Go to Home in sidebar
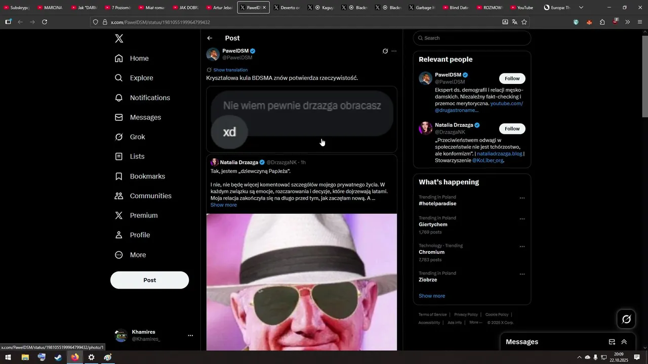Image resolution: width=648 pixels, height=364 pixels. [x=132, y=58]
